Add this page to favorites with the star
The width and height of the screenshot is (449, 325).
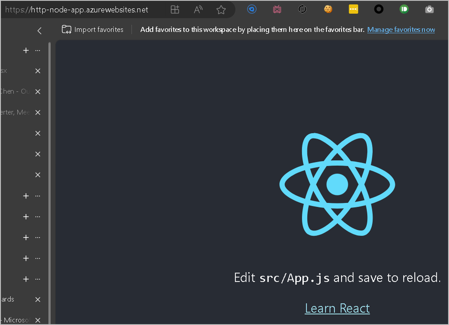click(221, 10)
